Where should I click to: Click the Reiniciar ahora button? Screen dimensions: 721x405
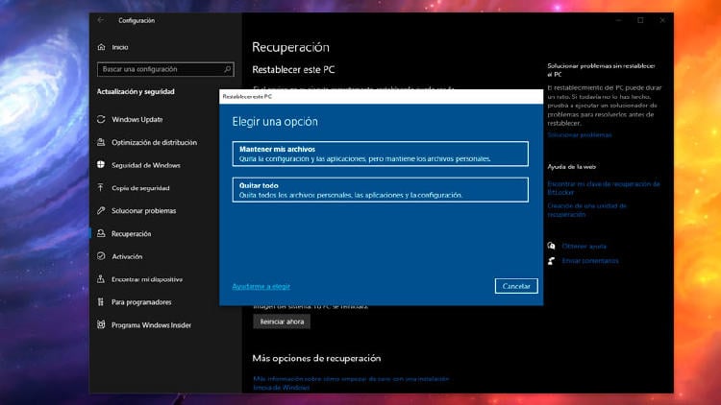coord(282,322)
